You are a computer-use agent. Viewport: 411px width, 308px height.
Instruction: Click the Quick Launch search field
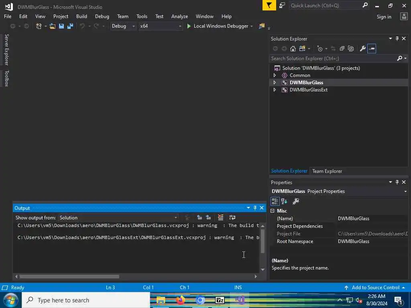[x=325, y=6]
